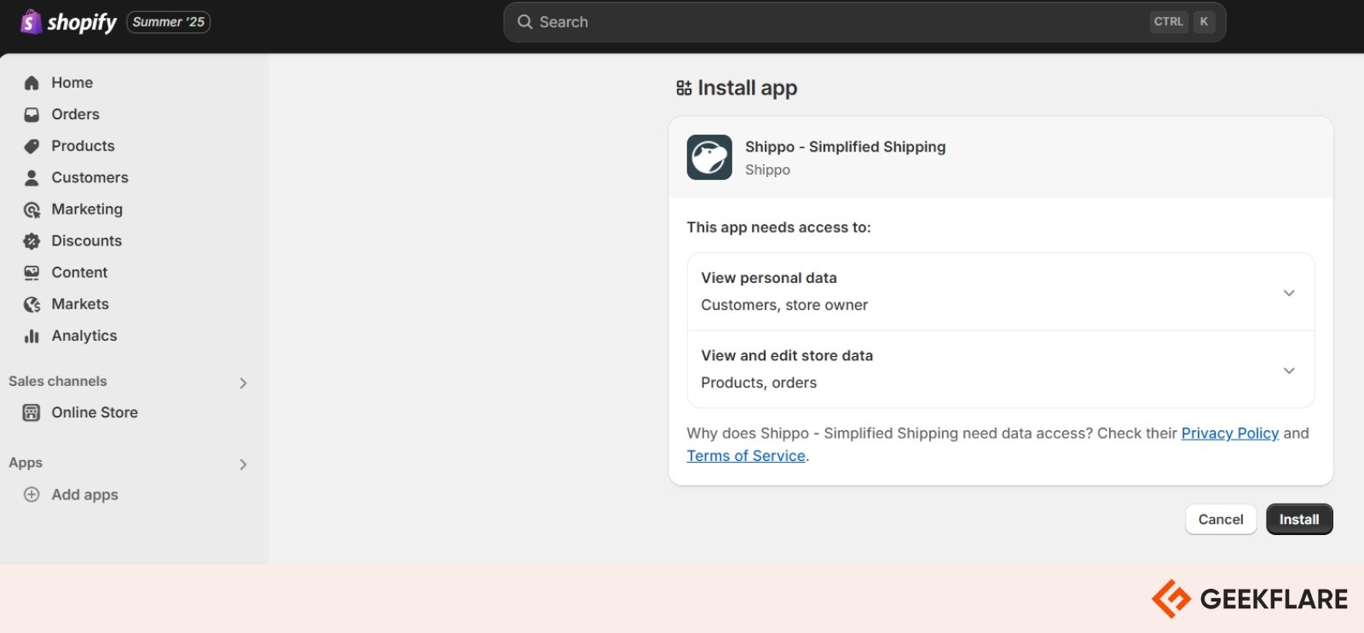Click the Apps section heading
1364x633 pixels.
[26, 463]
